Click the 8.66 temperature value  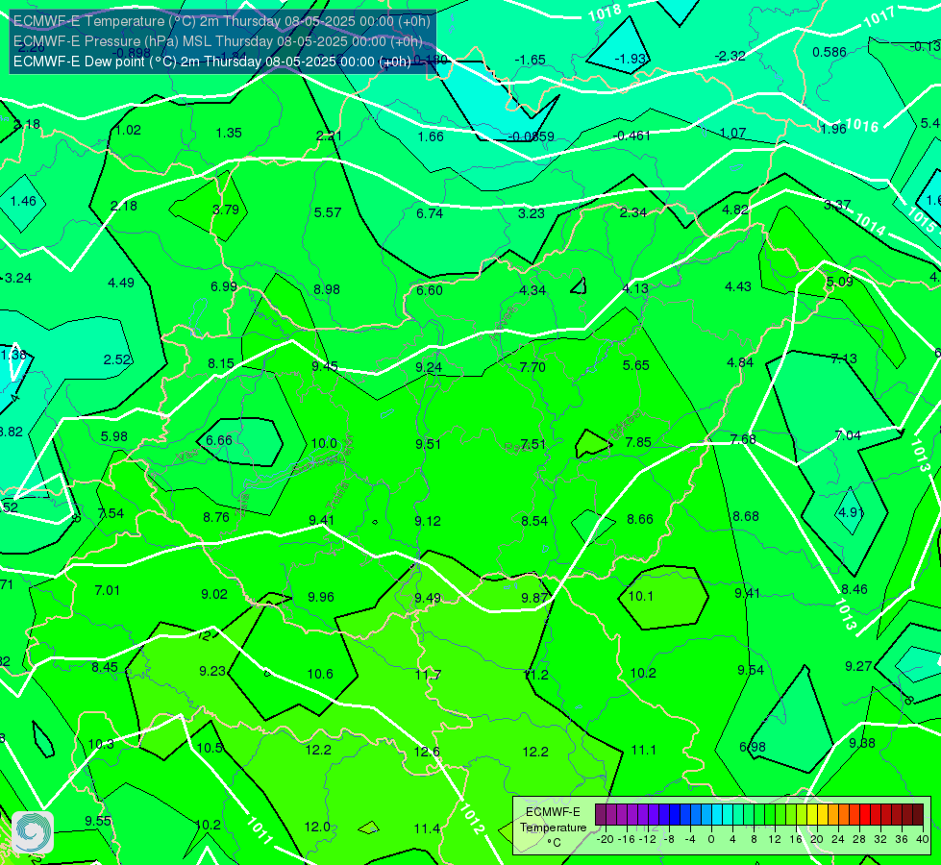tap(640, 519)
